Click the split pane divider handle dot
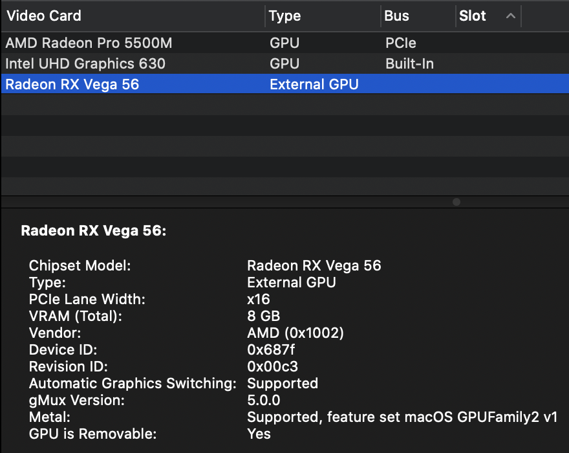This screenshot has width=569, height=453. tap(456, 202)
